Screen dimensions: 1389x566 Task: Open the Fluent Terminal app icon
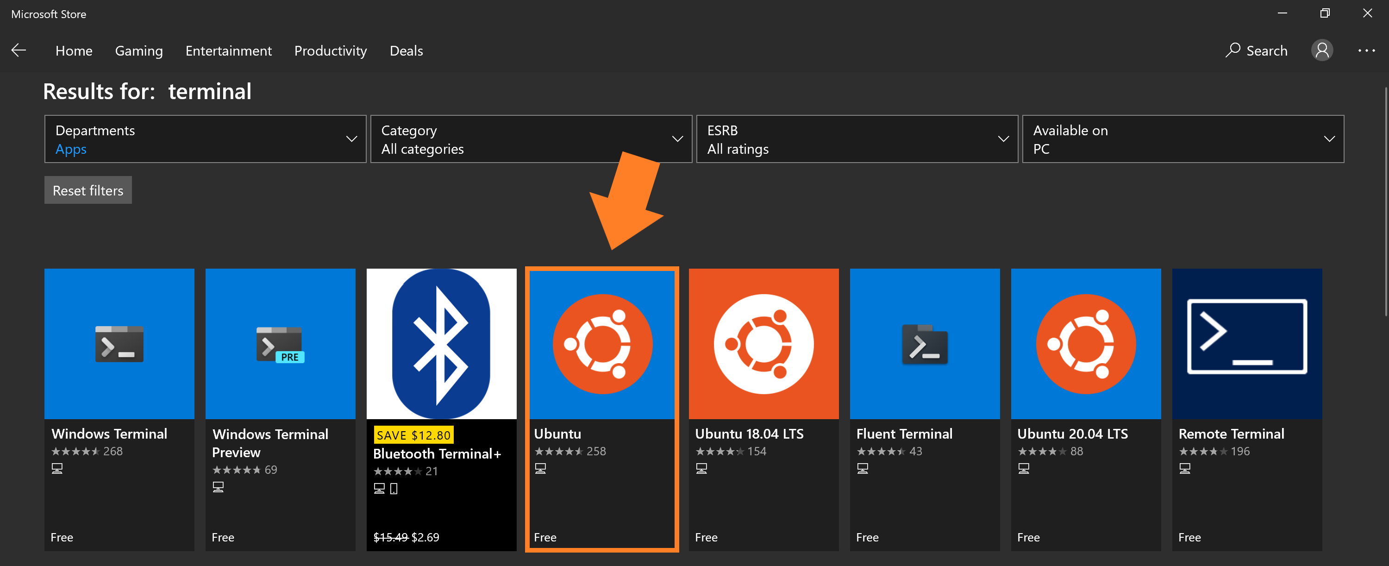click(924, 344)
